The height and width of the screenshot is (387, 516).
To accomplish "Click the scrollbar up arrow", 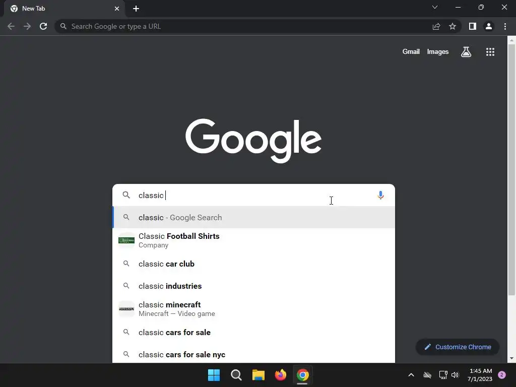I will 511,40.
